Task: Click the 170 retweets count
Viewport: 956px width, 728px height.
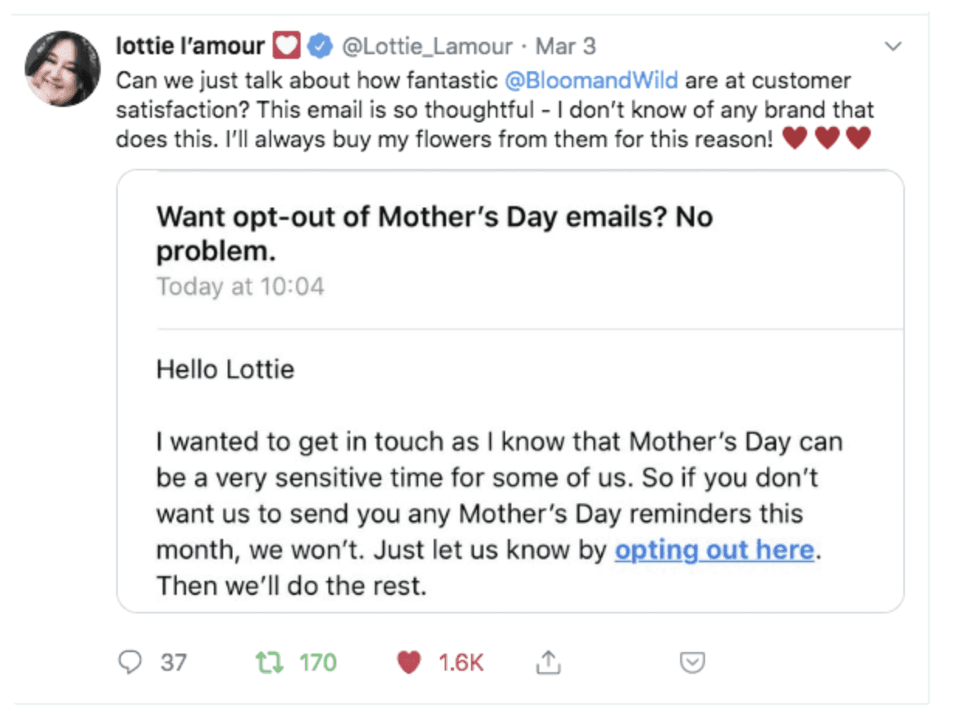Action: 318,662
